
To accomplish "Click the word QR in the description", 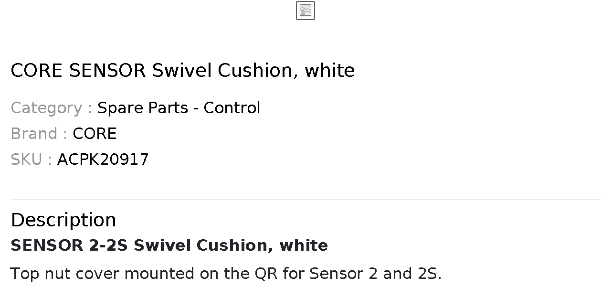I will point(266,274).
